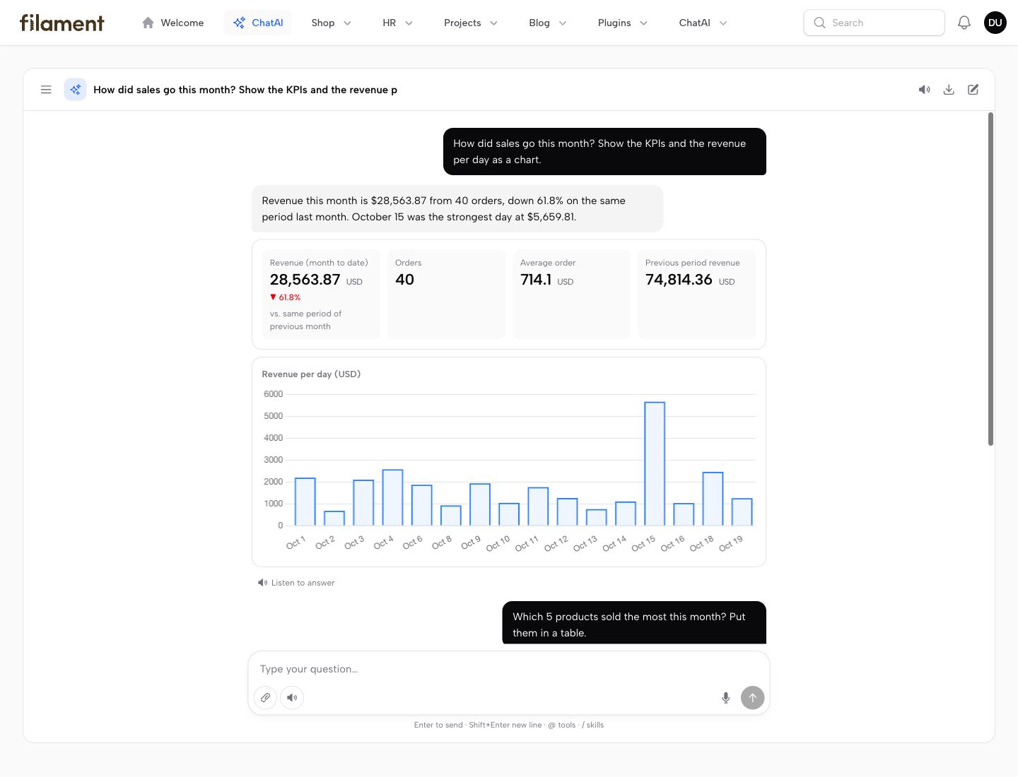
Task: Click the Revenue month to date card
Action: tap(321, 294)
